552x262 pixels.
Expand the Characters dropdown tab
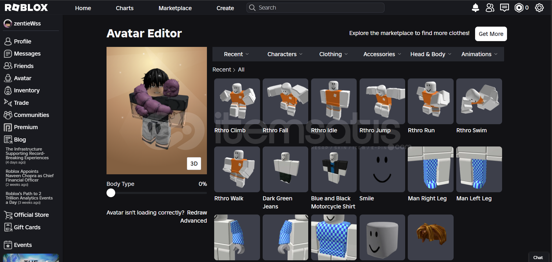click(x=285, y=54)
